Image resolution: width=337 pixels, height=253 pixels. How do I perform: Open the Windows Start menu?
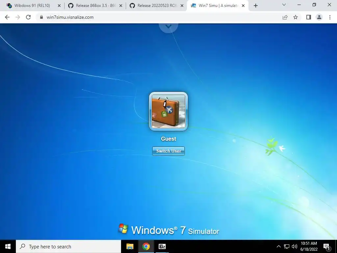8,246
